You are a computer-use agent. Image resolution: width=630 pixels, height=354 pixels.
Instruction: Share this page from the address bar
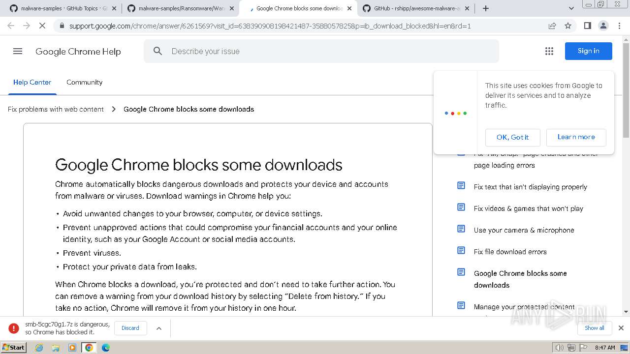(x=552, y=26)
